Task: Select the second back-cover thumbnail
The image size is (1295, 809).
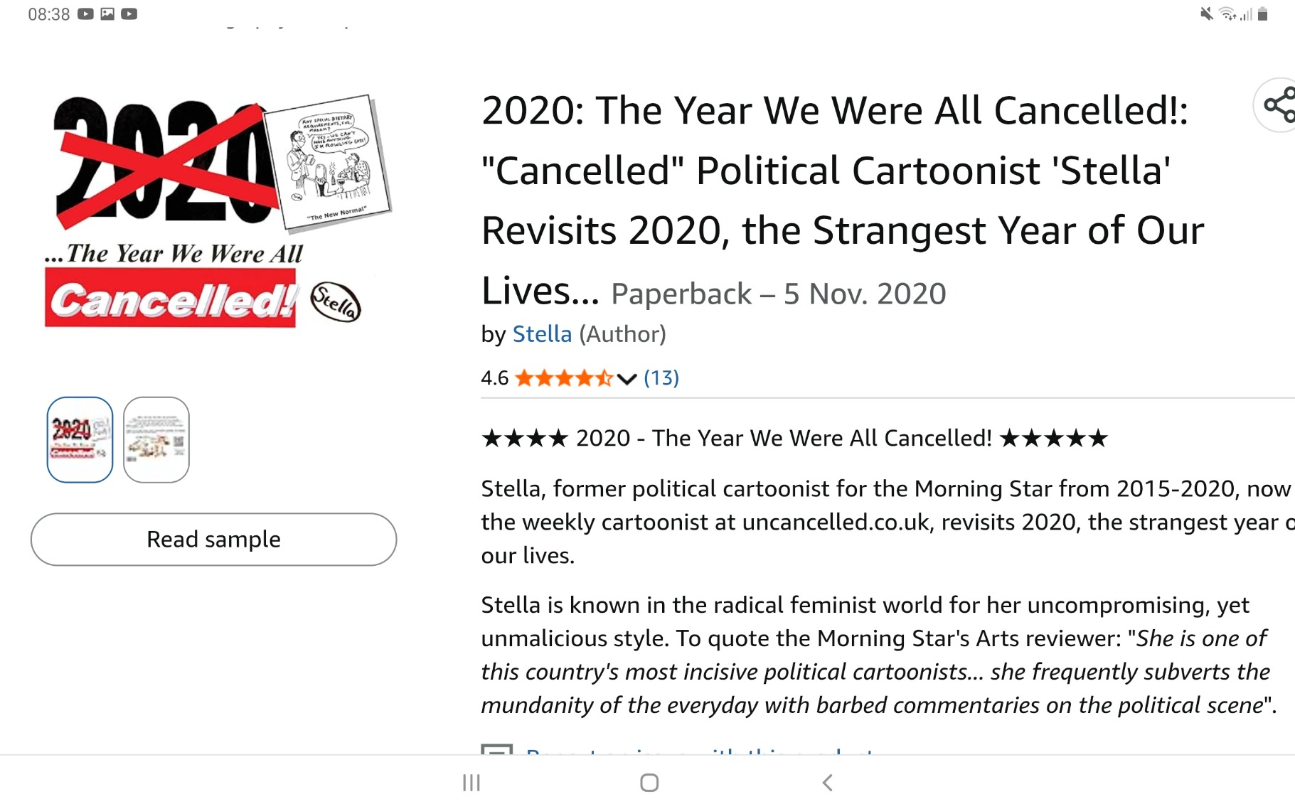Action: tap(156, 440)
